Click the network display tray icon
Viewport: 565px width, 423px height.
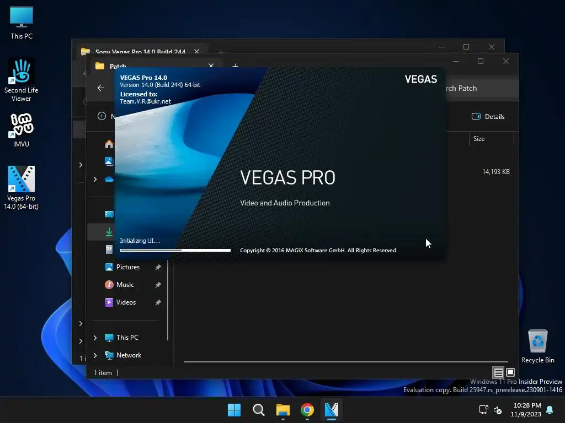pyautogui.click(x=483, y=410)
